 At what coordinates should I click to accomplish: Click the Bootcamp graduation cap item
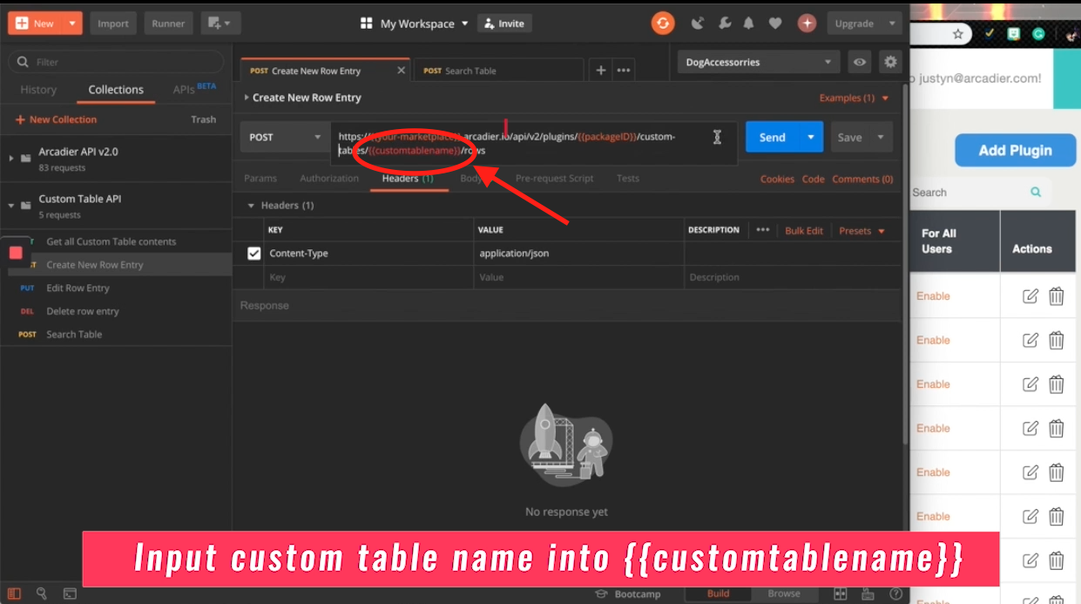[627, 594]
